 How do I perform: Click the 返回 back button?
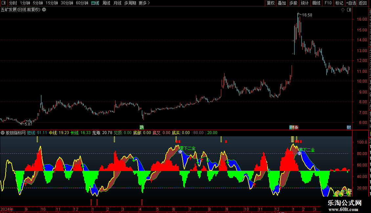pyautogui.click(x=362, y=3)
